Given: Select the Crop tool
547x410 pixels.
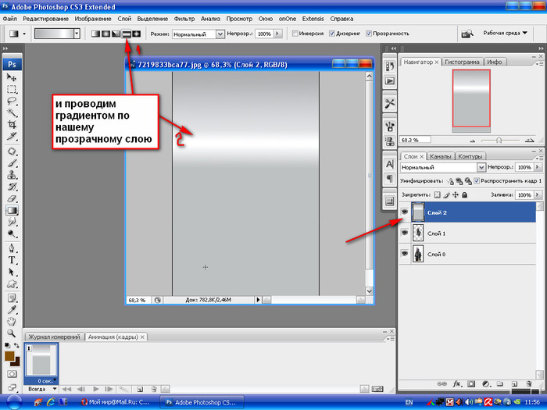Looking at the screenshot, I should click(x=12, y=124).
